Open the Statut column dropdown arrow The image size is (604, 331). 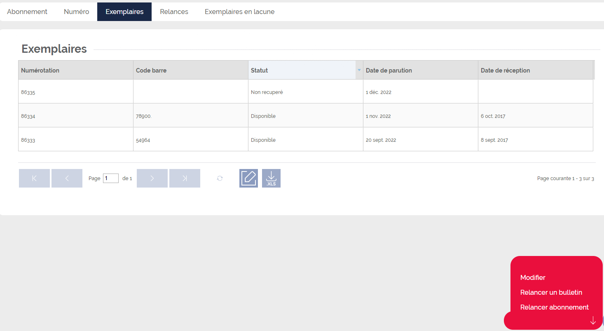tap(359, 70)
